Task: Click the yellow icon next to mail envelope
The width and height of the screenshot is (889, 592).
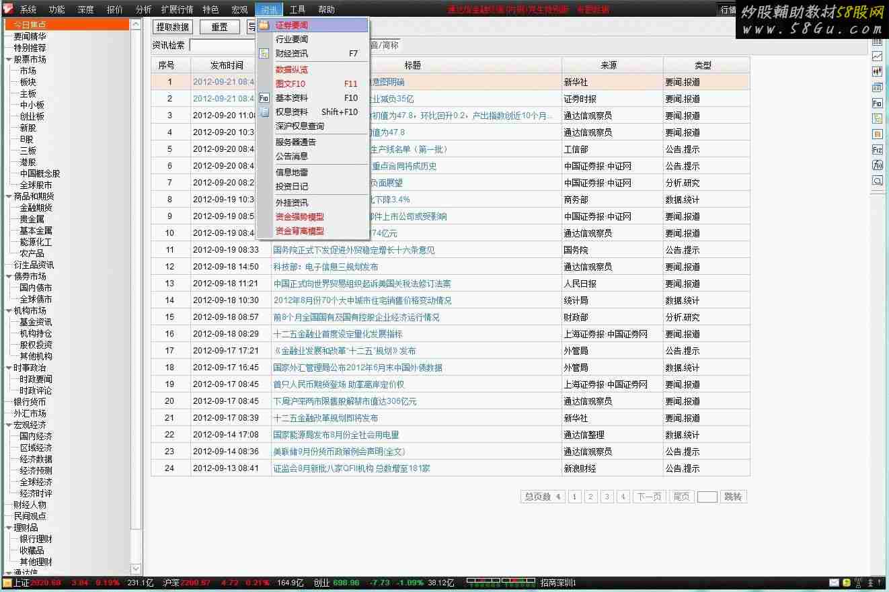Action: (x=847, y=583)
